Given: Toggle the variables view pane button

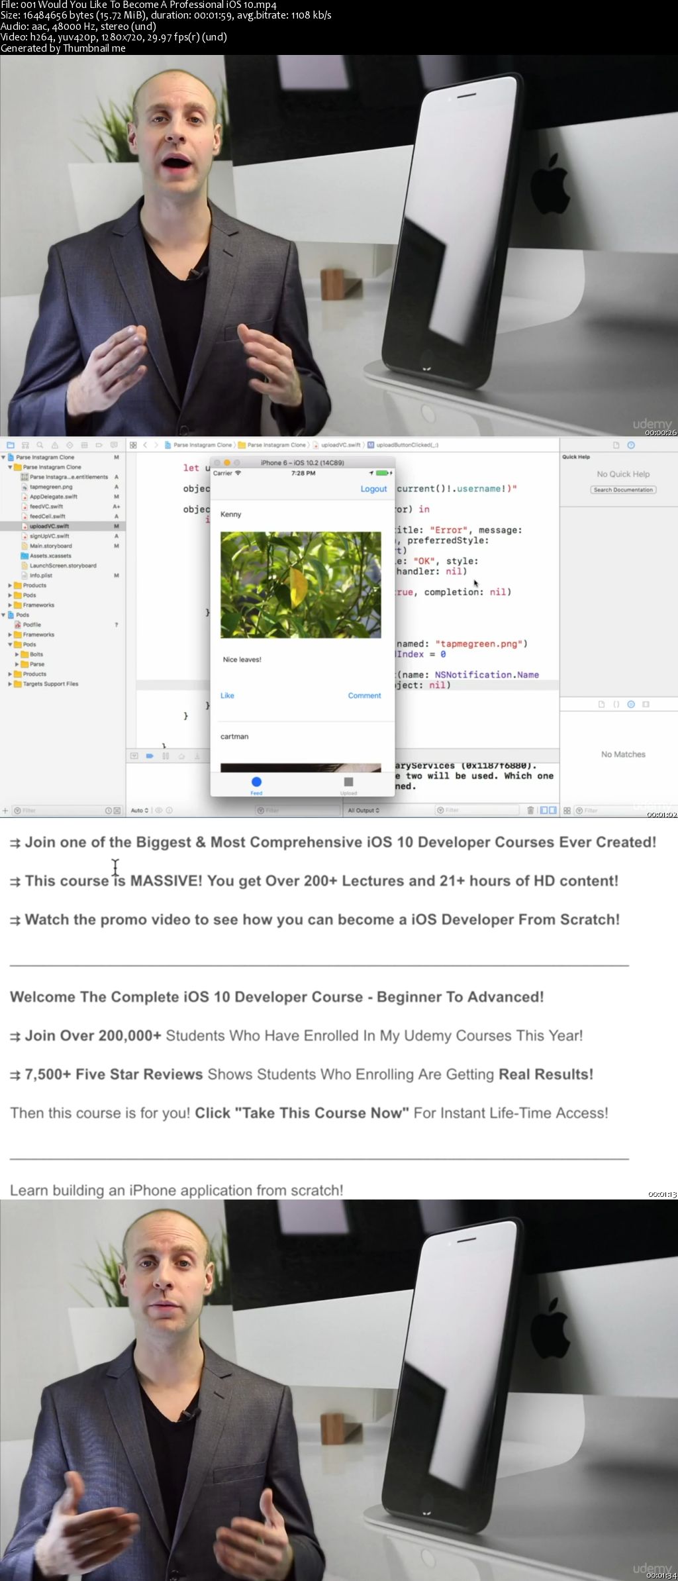Looking at the screenshot, I should (x=544, y=810).
